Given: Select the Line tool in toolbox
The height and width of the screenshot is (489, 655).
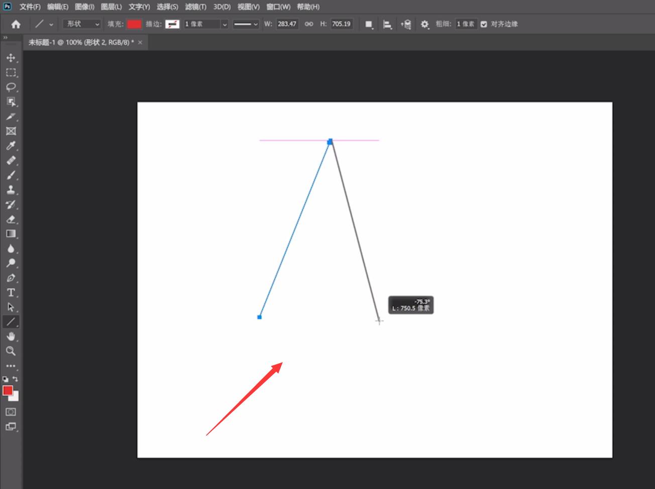Looking at the screenshot, I should (x=11, y=321).
